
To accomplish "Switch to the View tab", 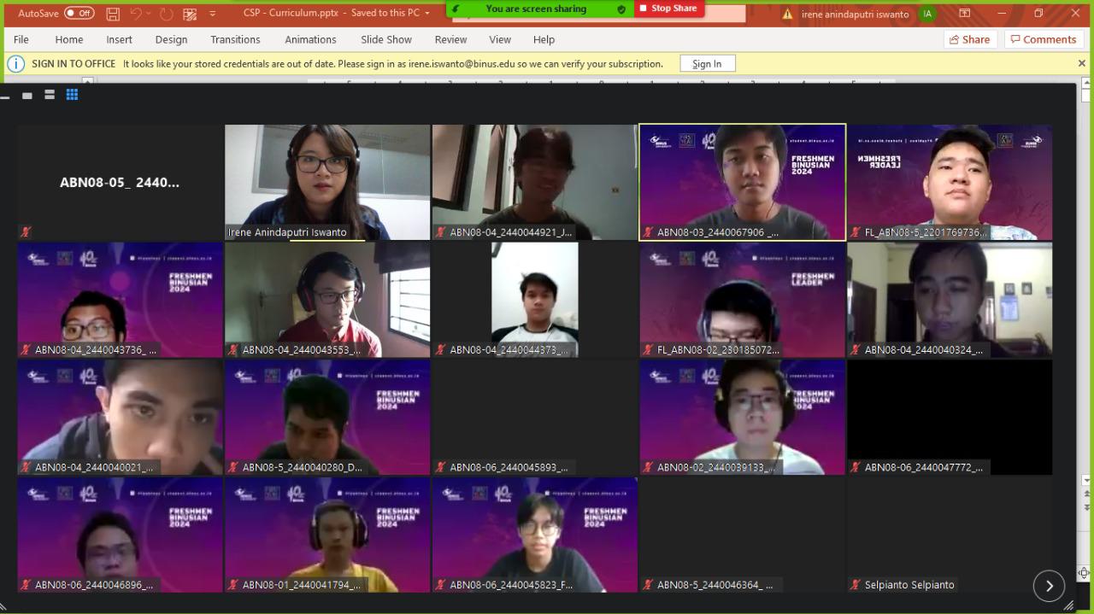I will [x=500, y=39].
